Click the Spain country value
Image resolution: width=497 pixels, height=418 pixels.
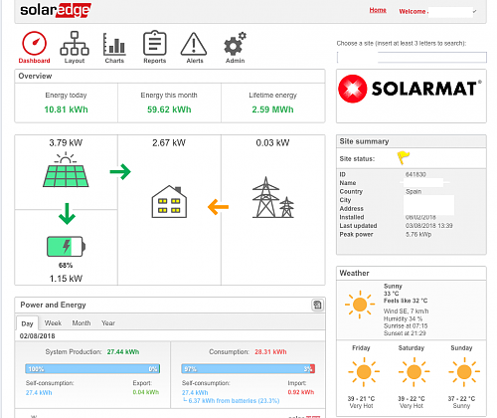(414, 191)
